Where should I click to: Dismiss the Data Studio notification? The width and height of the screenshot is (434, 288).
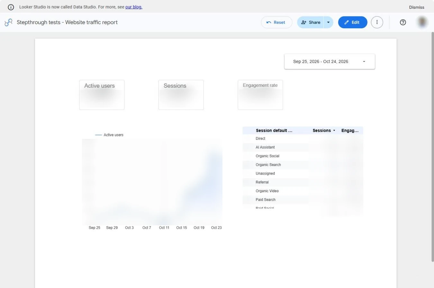pos(416,7)
